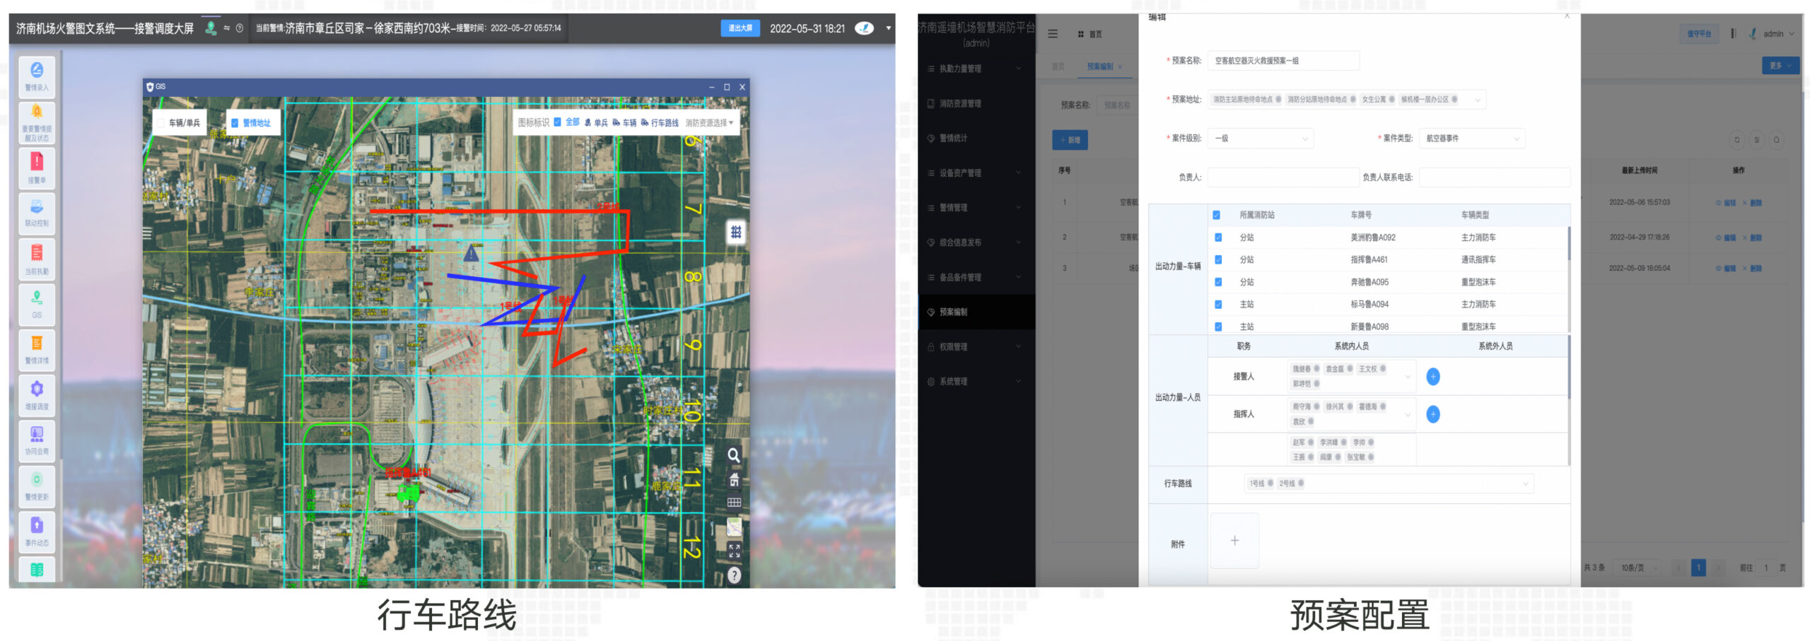Switch to the 预案编制 tab
Screen dimensions: 1810x641
tap(1099, 66)
